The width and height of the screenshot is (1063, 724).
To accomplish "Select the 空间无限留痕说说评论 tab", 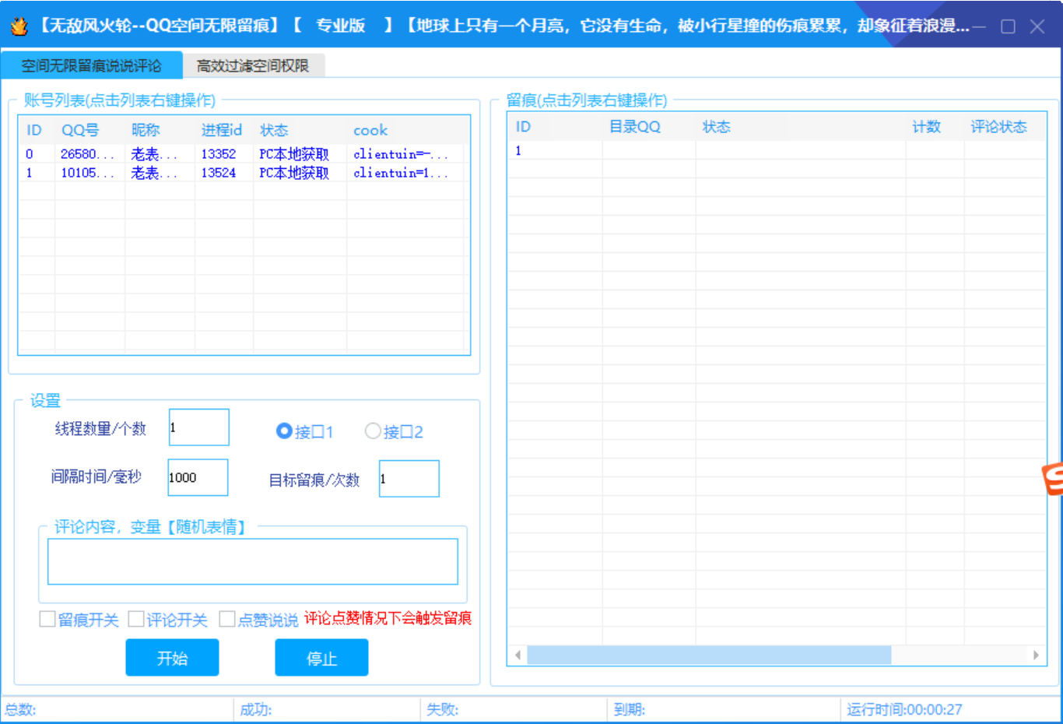I will click(91, 66).
